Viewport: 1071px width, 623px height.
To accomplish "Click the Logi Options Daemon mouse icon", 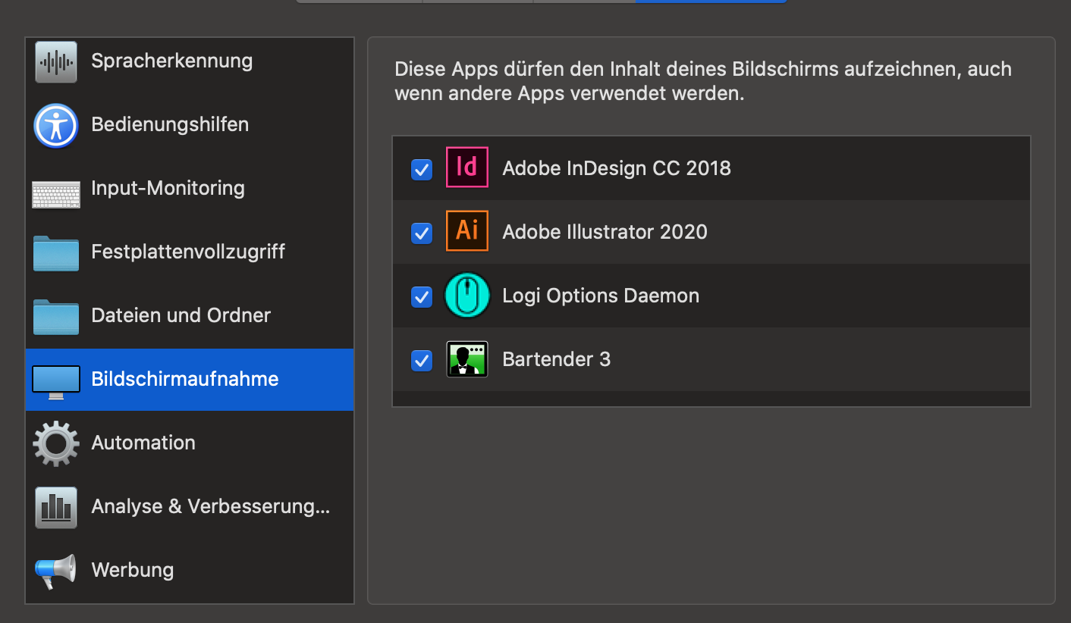I will 466,295.
